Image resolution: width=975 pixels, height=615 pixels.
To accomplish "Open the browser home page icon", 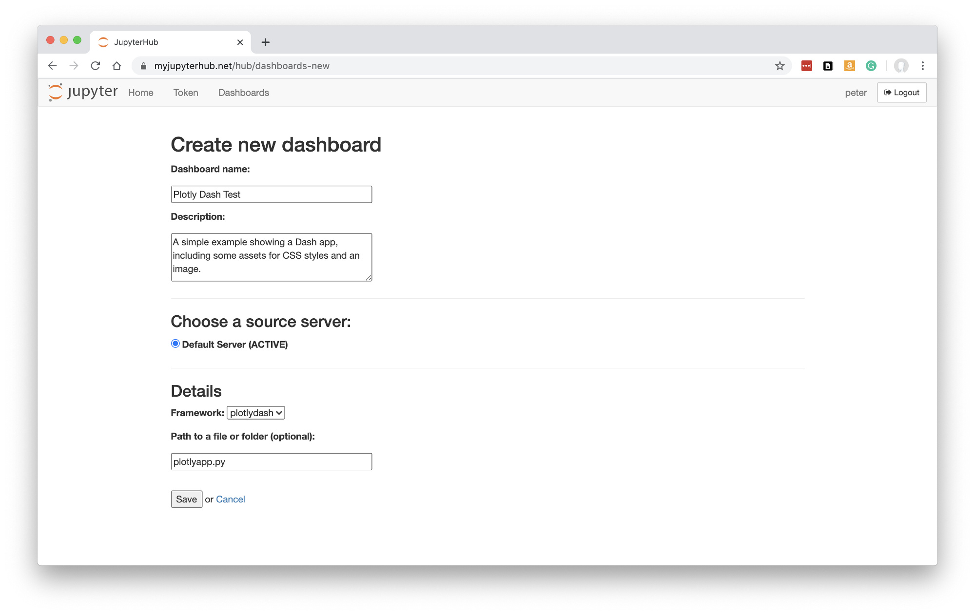I will pos(117,66).
